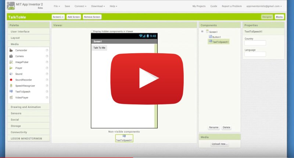The width and height of the screenshot is (294, 158).
Task: Collapse the Screen1 tree node
Action: point(202,32)
